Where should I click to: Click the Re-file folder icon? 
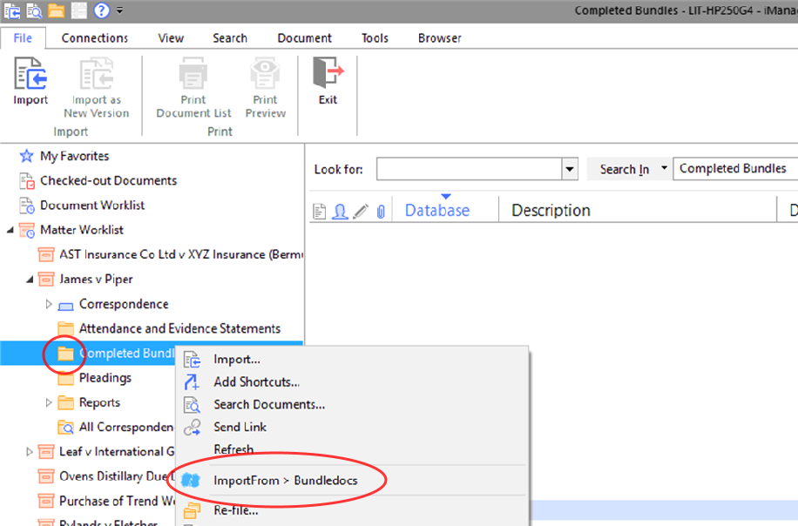[192, 510]
